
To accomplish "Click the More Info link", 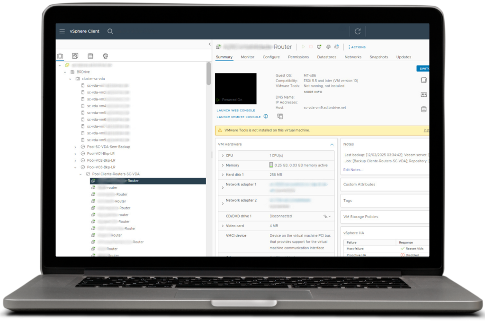I will [x=313, y=92].
